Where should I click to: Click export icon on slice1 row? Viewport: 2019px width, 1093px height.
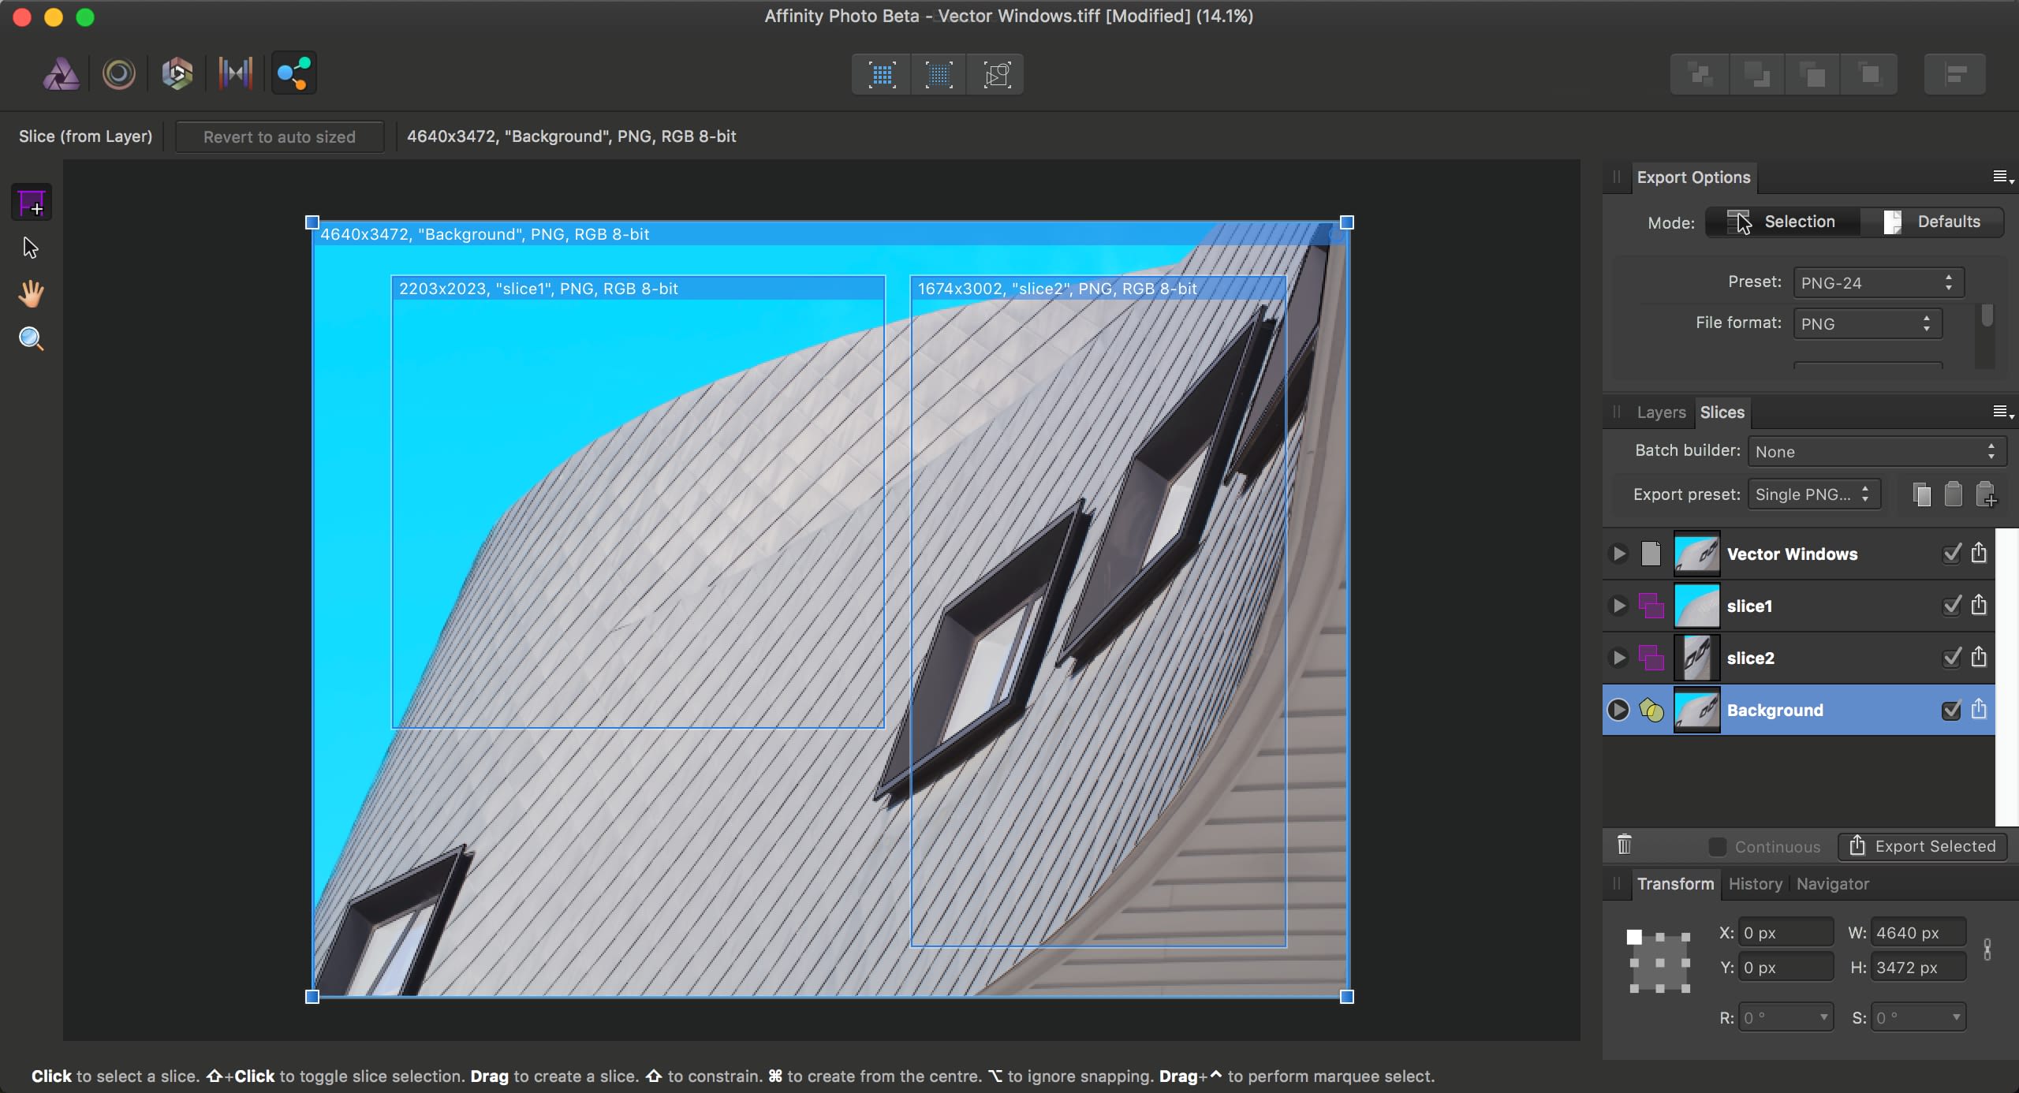pyautogui.click(x=1979, y=606)
